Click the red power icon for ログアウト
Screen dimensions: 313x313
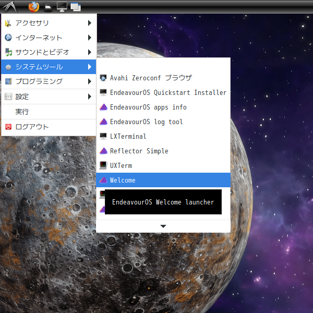8,127
